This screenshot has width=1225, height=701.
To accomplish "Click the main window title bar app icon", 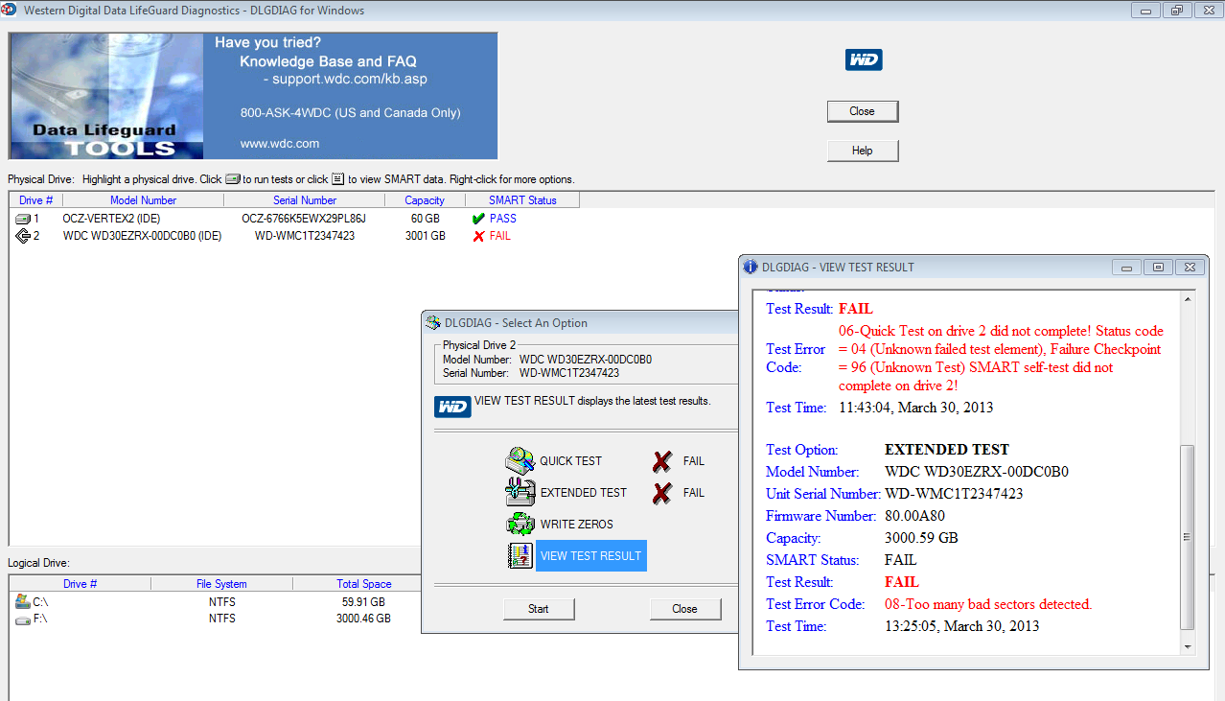I will [10, 10].
